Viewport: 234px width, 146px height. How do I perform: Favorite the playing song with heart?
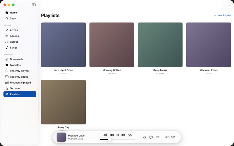point(144,137)
